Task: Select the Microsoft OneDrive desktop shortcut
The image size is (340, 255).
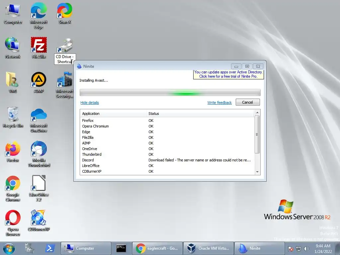Action: (x=39, y=120)
